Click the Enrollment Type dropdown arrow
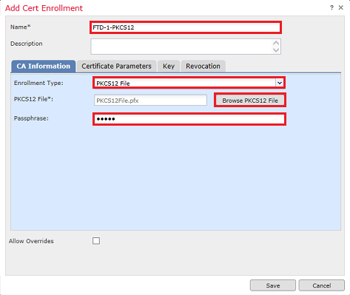 [x=280, y=83]
